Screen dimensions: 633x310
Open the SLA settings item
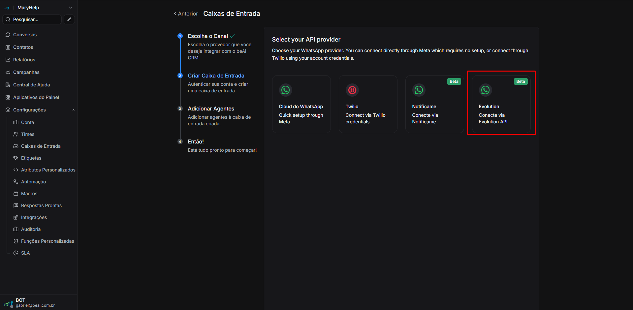(x=25, y=253)
